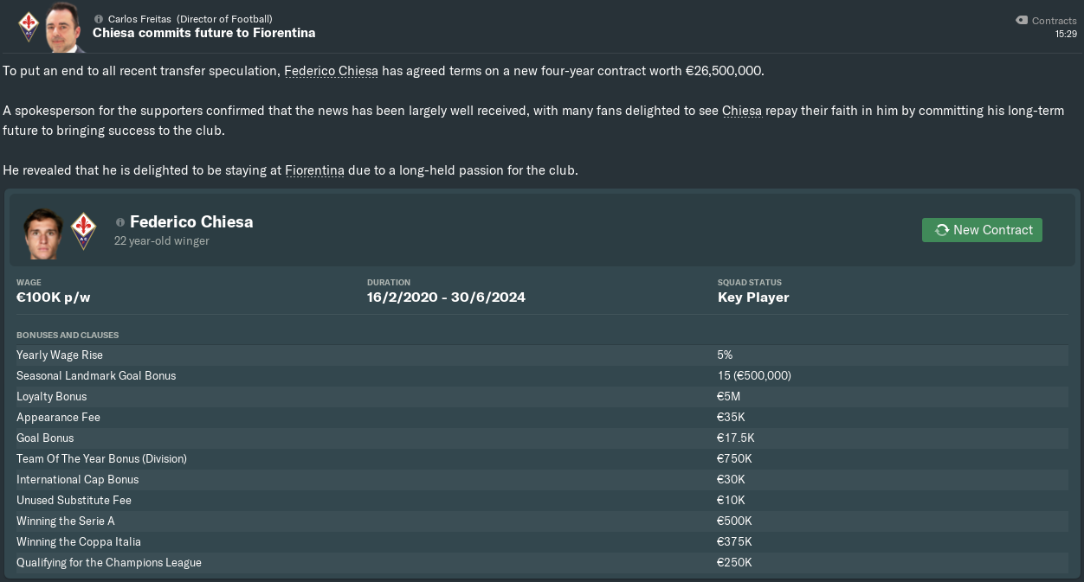Click the bold Federico Chiesa card heading

191,222
